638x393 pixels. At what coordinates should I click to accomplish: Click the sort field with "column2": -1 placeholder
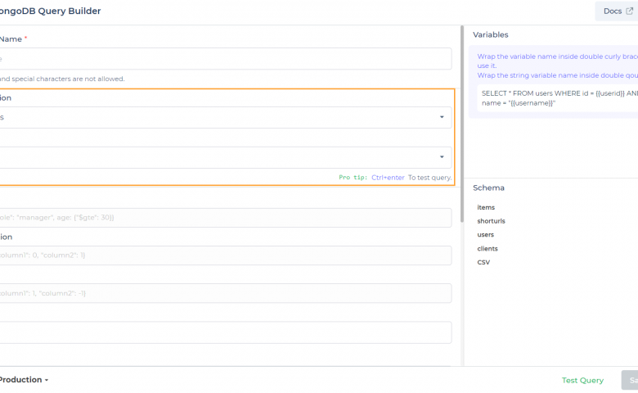(225, 293)
